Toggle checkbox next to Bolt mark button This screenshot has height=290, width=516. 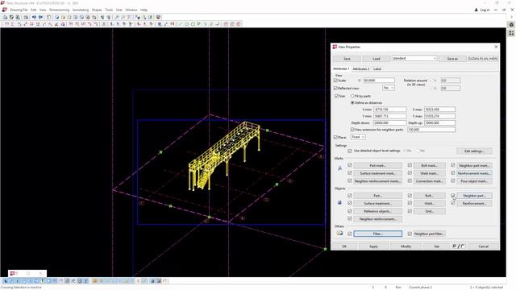coord(410,165)
